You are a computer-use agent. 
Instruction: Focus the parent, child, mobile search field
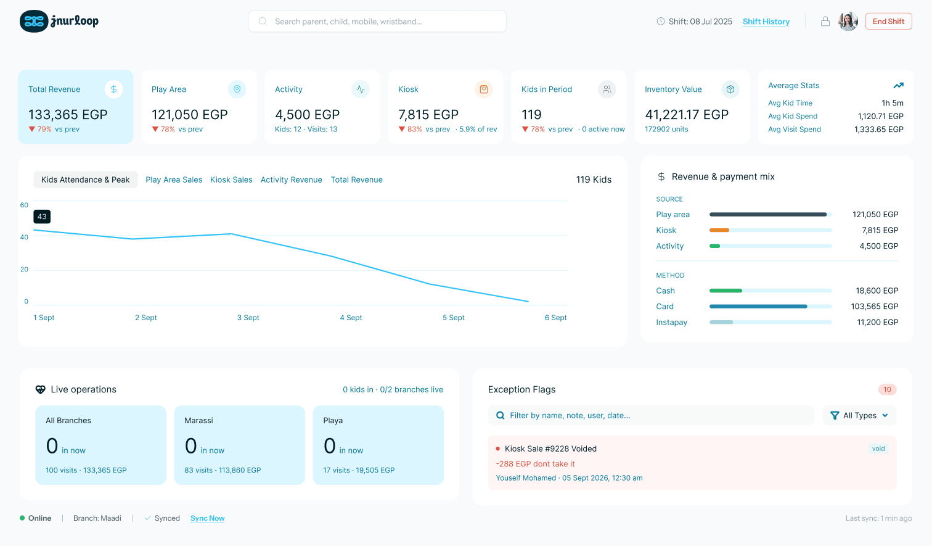pos(377,21)
